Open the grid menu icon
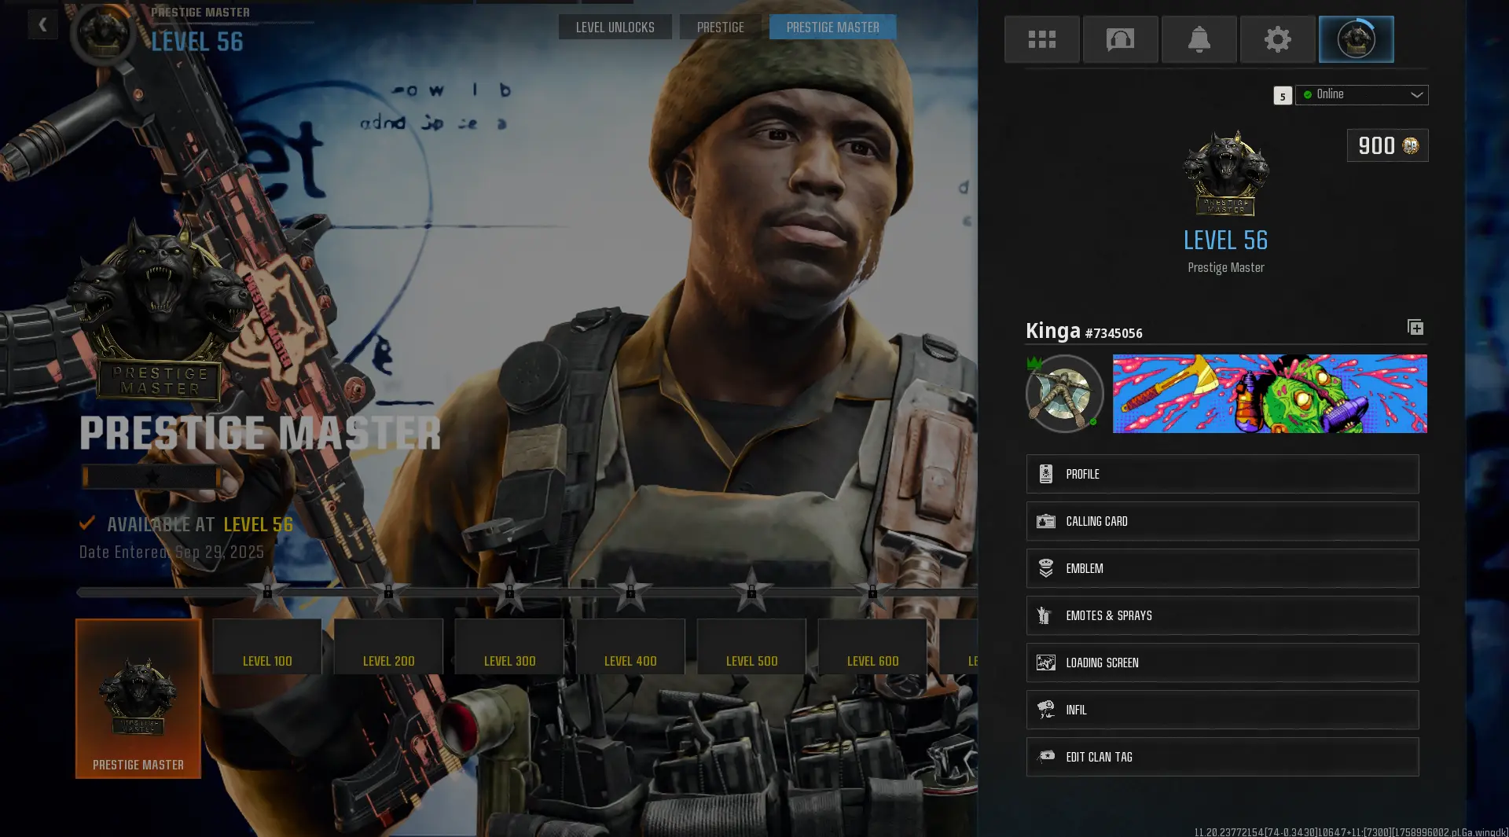This screenshot has height=837, width=1509. [1041, 39]
